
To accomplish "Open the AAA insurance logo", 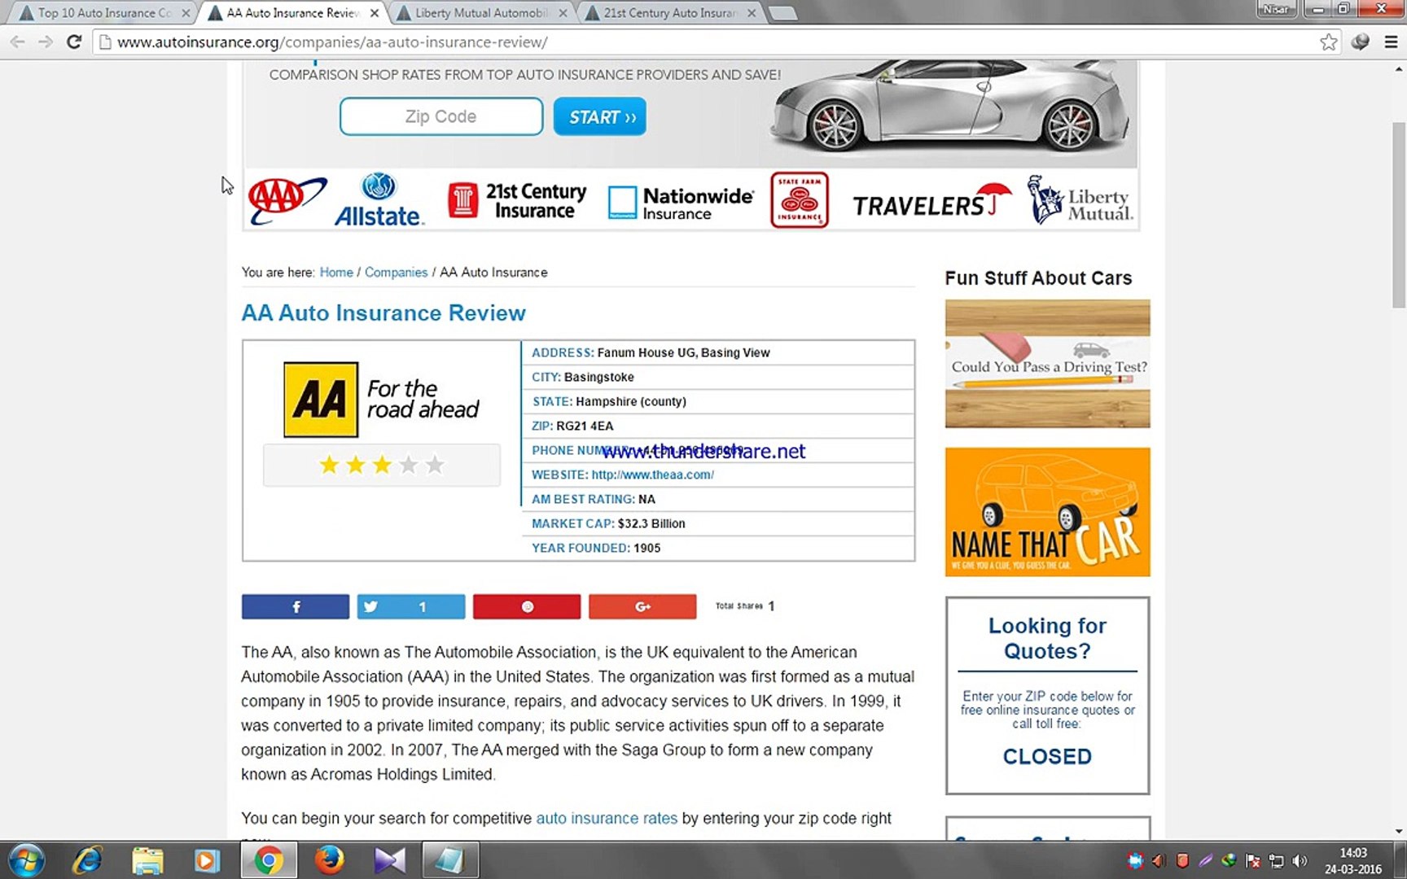I will click(287, 200).
